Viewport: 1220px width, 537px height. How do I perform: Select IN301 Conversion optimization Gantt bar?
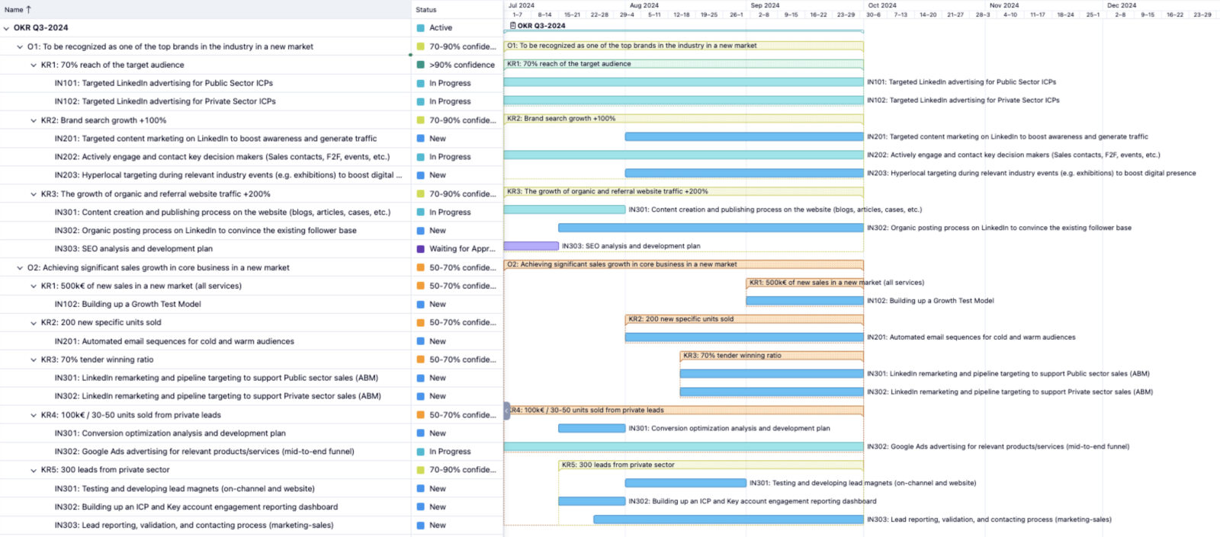(592, 429)
